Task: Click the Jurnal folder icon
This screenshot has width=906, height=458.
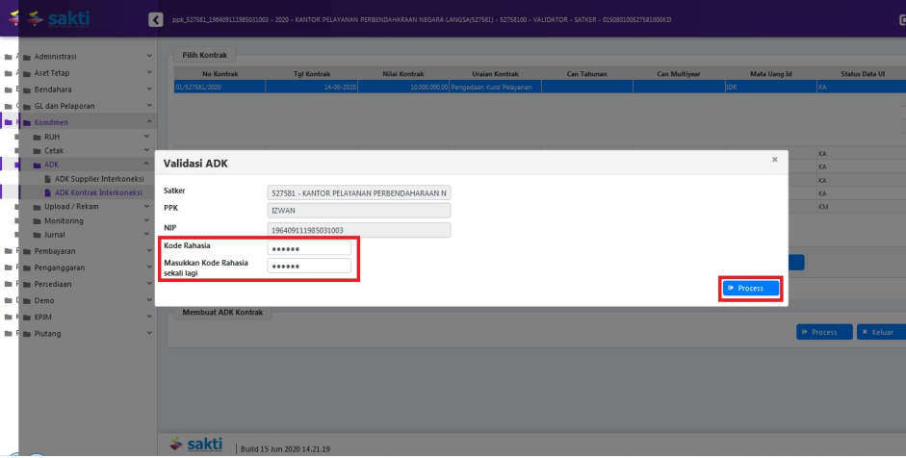Action: 38,235
